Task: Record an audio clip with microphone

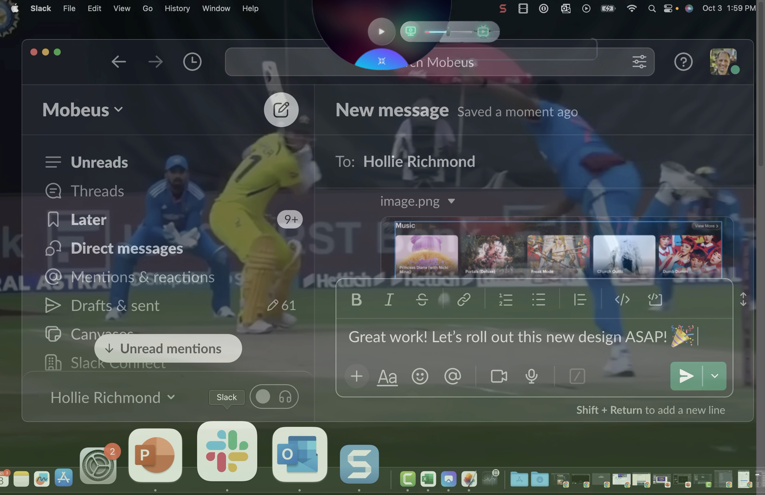Action: [x=531, y=376]
